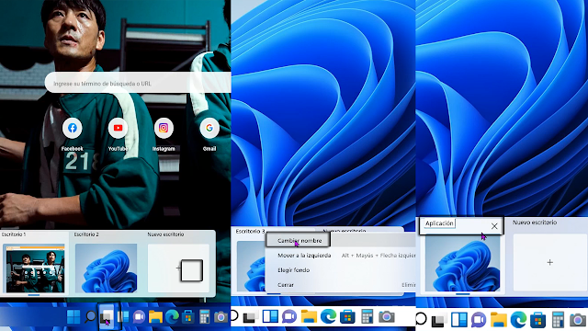
Task: Open Widgets in the middle panel taskbar
Action: click(x=270, y=317)
